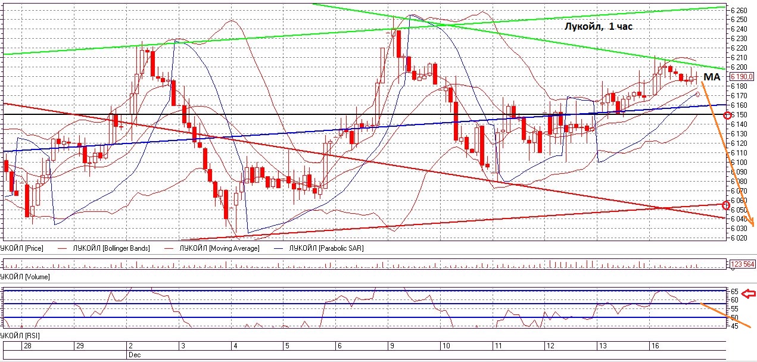The width and height of the screenshot is (757, 362).
Task: Click the RSI scale value 60
Action: pos(734,300)
